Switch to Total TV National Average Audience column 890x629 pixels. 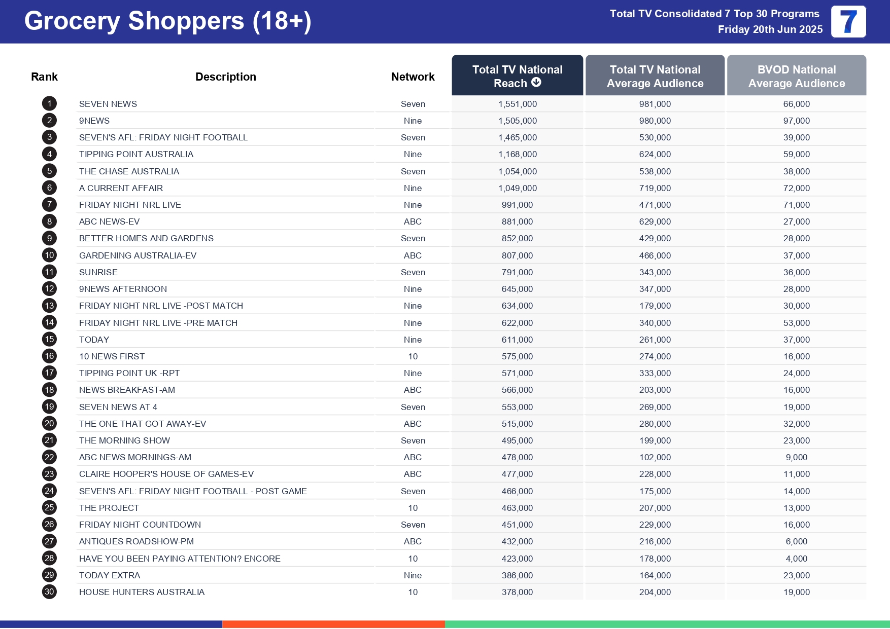click(x=655, y=76)
